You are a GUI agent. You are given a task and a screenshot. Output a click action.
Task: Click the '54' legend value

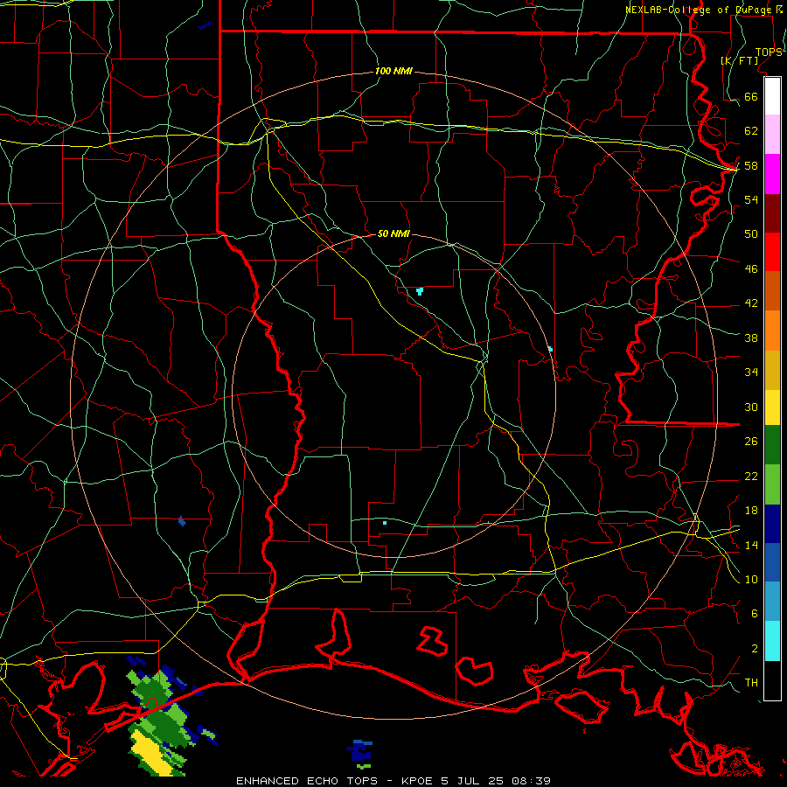tap(751, 199)
